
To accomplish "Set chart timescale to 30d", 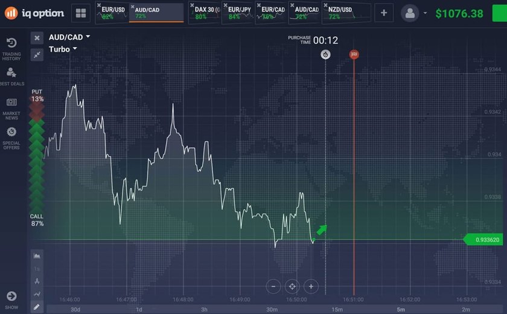I will pyautogui.click(x=75, y=310).
